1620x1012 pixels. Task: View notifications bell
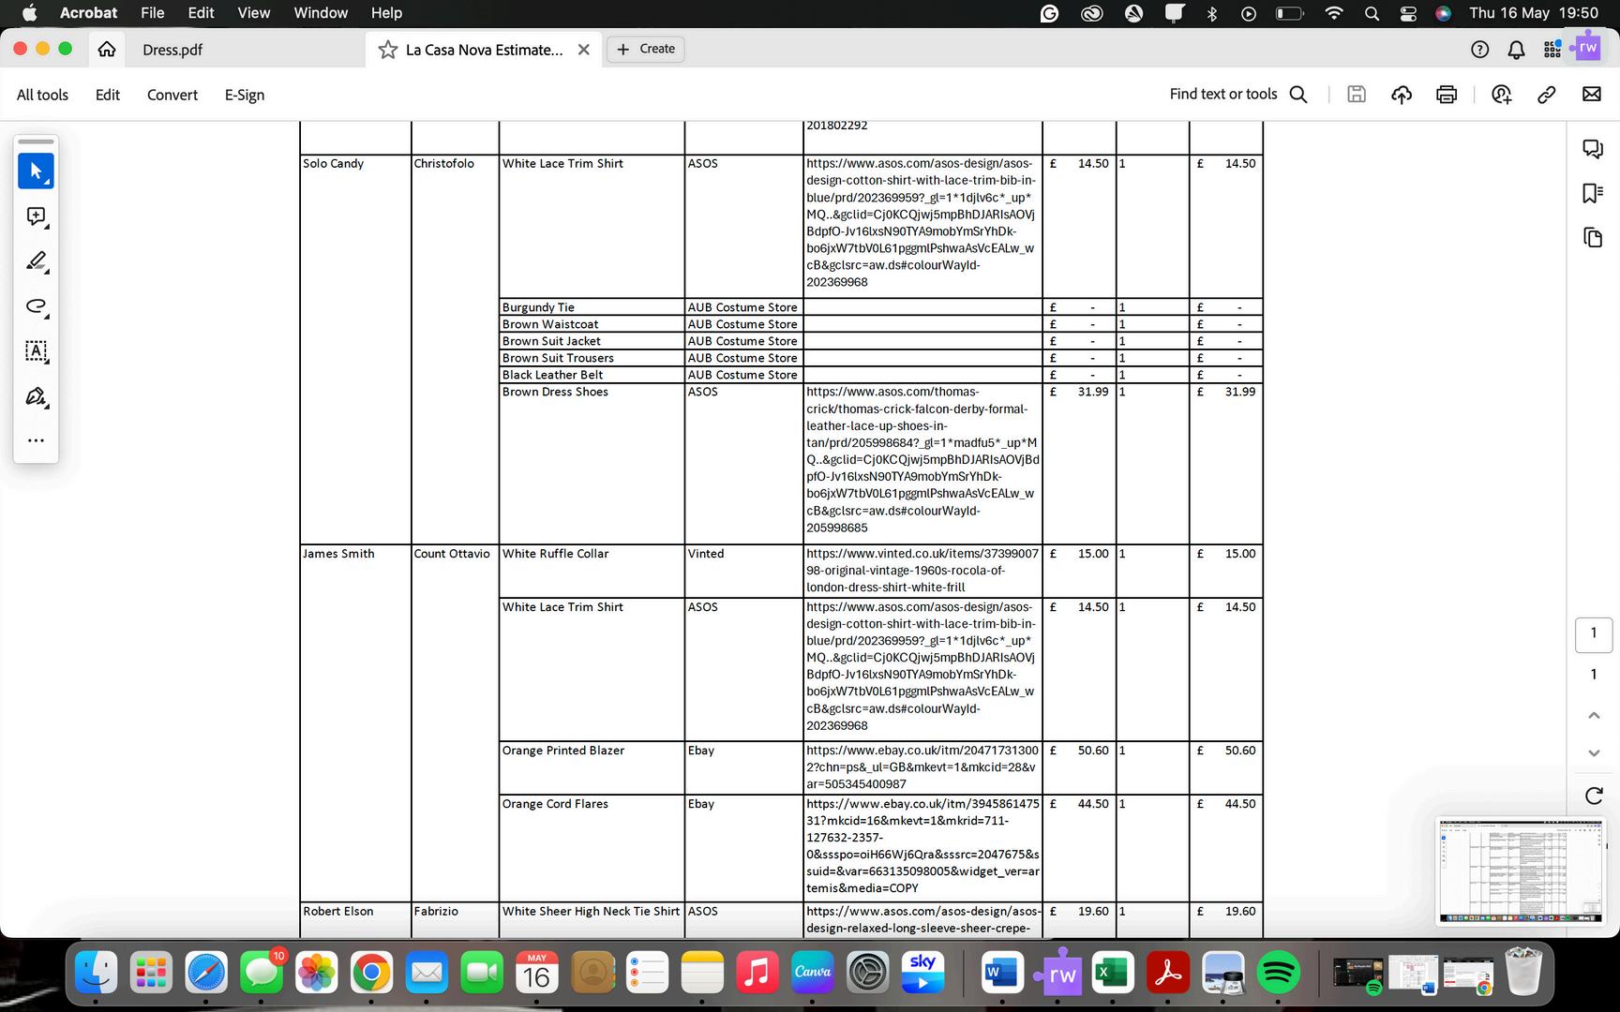pyautogui.click(x=1516, y=50)
